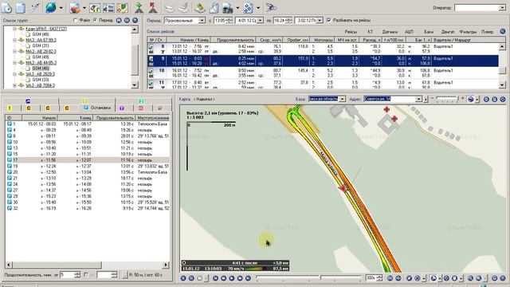Open dropdown arrow beside the printer icon
Screen dimensions: 510x287
(237, 8)
